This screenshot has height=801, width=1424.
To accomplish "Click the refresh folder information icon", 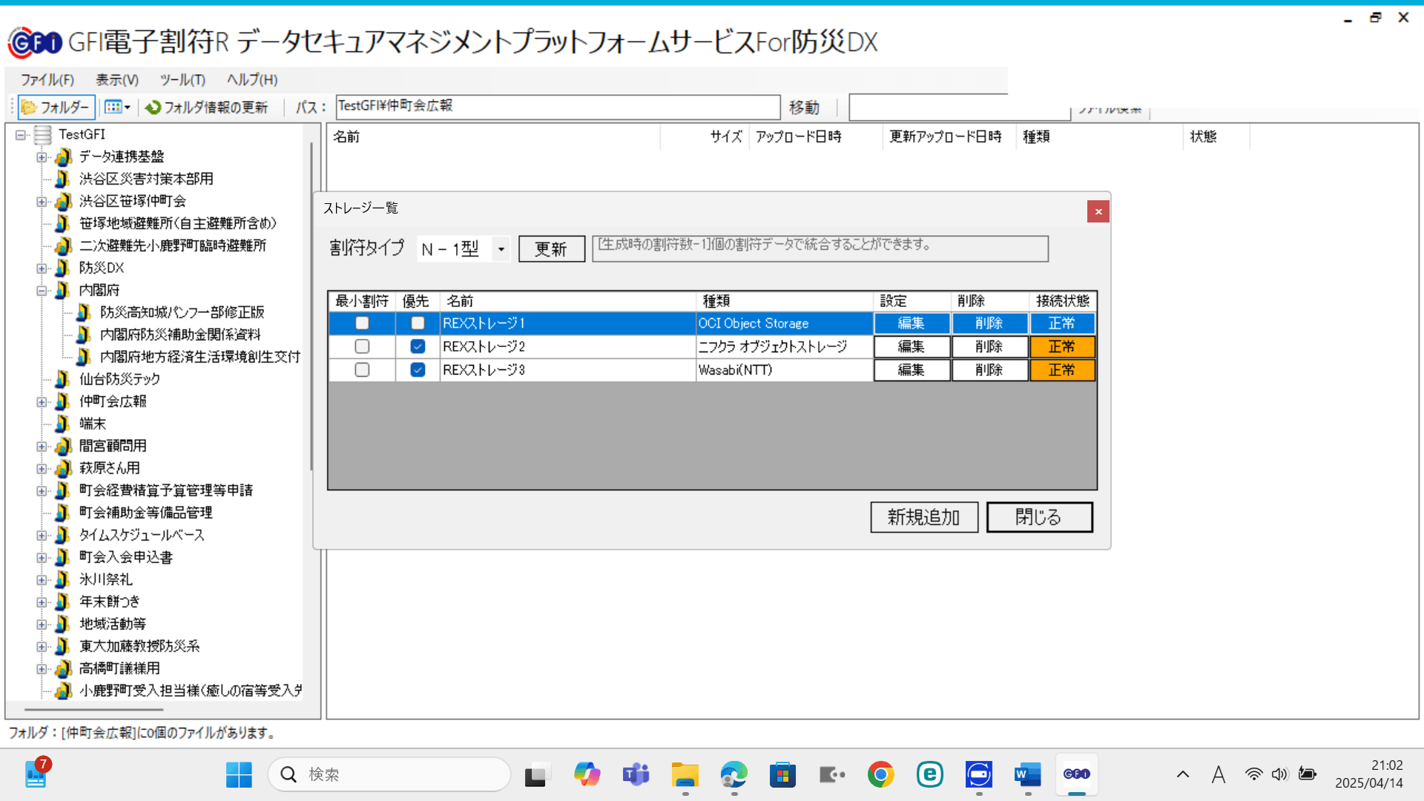I will [x=154, y=108].
